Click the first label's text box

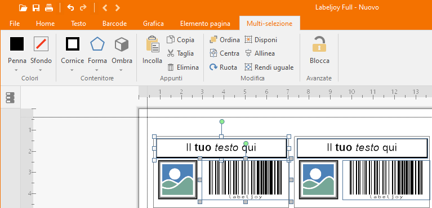[x=221, y=148]
